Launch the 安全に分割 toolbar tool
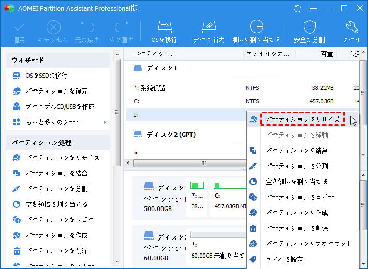368x269 pixels. point(310,32)
